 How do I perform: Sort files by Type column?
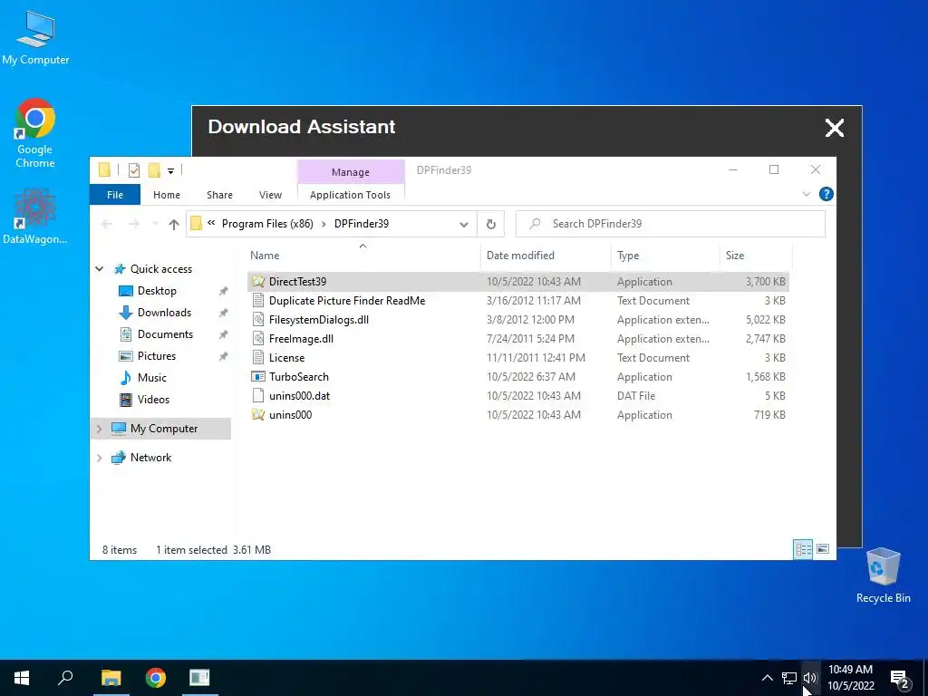coord(665,255)
